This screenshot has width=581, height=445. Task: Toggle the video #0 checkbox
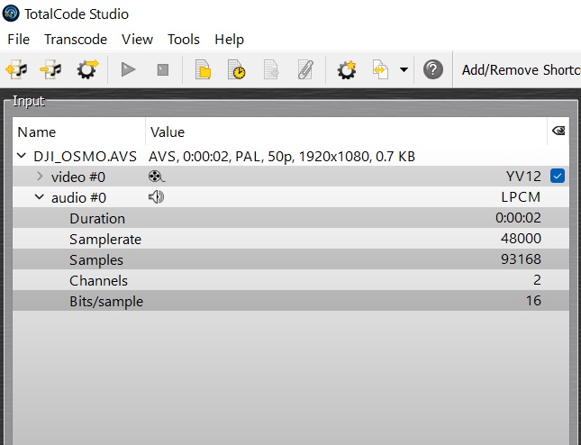click(558, 177)
